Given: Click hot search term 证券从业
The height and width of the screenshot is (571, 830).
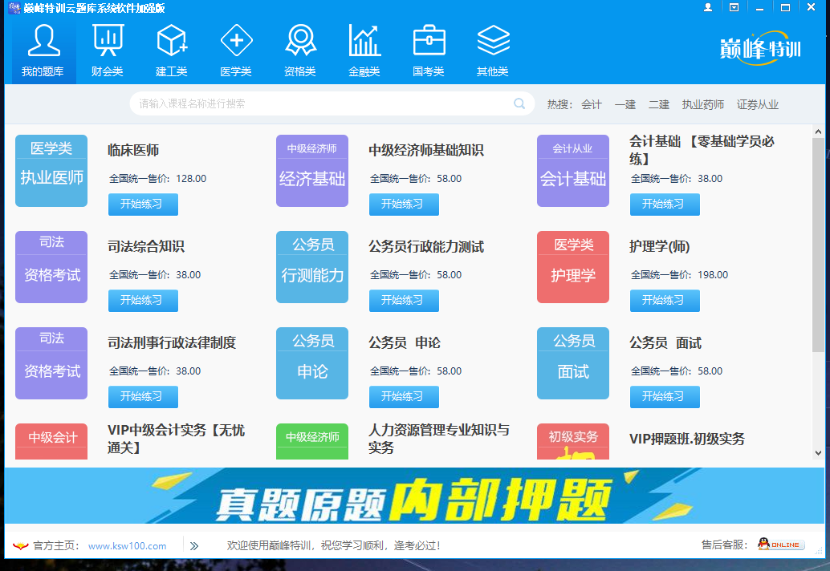Looking at the screenshot, I should (x=758, y=105).
